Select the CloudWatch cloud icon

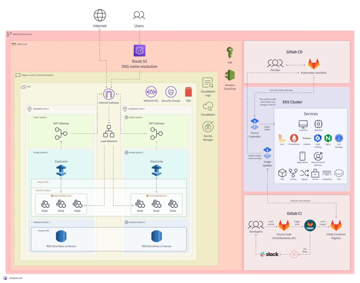(x=208, y=106)
